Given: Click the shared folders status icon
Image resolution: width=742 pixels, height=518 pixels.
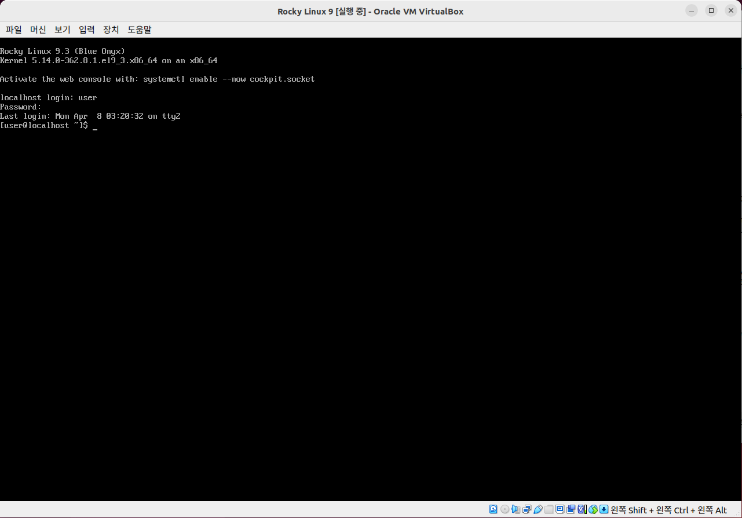Looking at the screenshot, I should [x=549, y=509].
